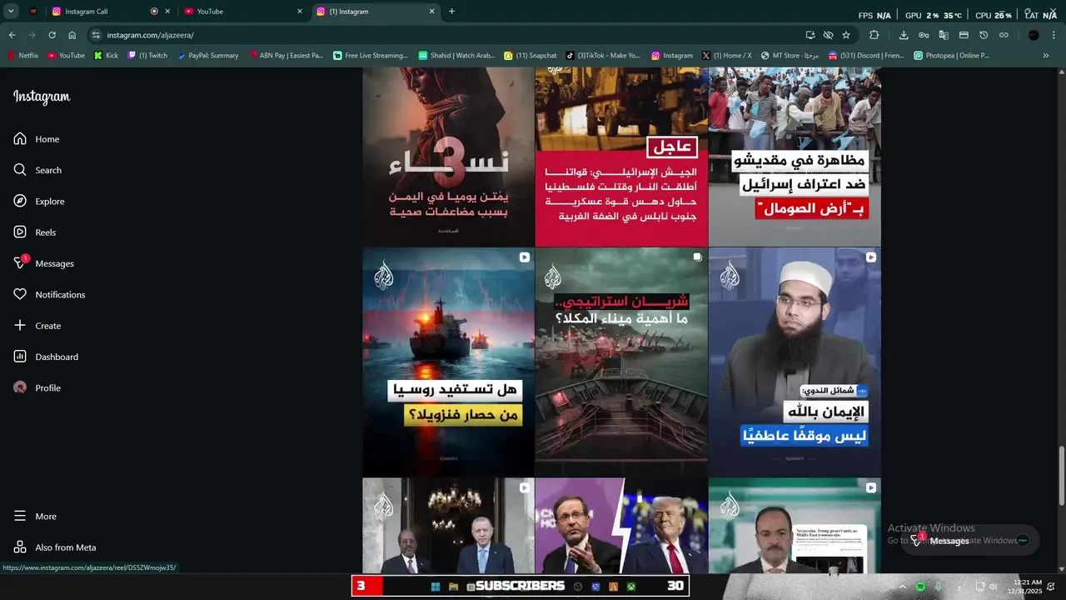Click the page vertical scrollbar thumb
Image resolution: width=1066 pixels, height=600 pixels.
click(x=1061, y=475)
